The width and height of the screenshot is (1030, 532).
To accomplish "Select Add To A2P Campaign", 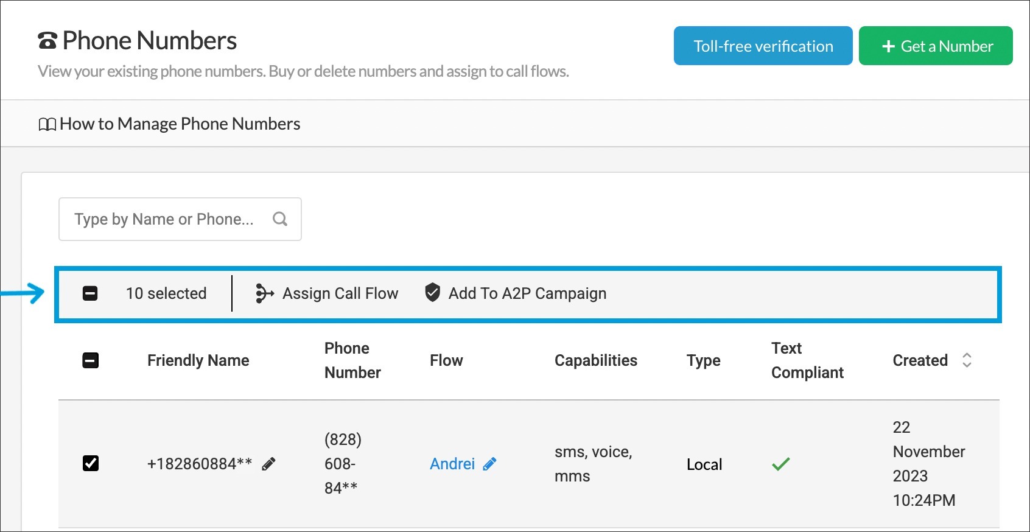I will tap(527, 293).
